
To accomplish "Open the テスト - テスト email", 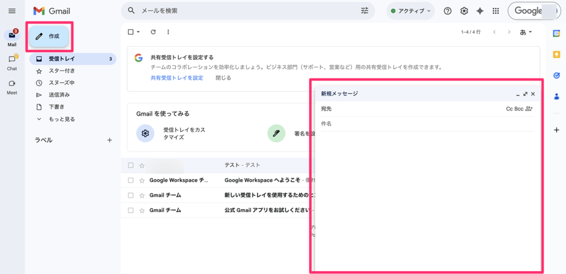I will click(x=242, y=165).
